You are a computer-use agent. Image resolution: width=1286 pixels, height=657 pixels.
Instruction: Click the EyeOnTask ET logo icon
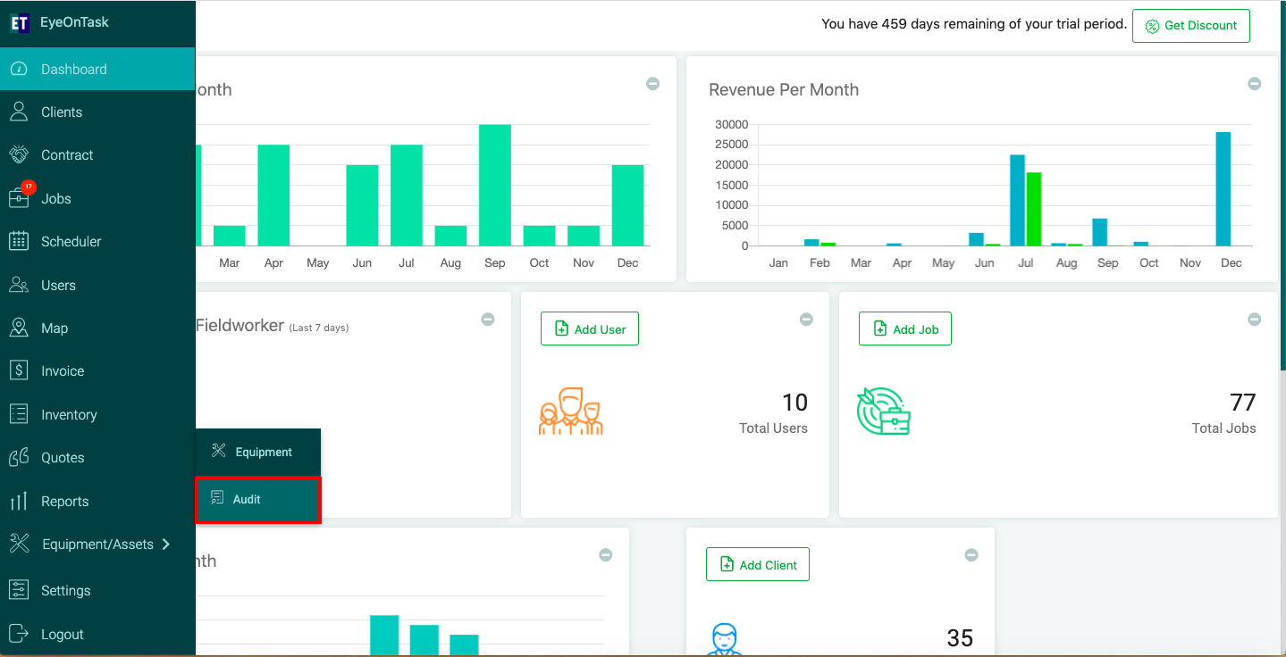coord(20,23)
